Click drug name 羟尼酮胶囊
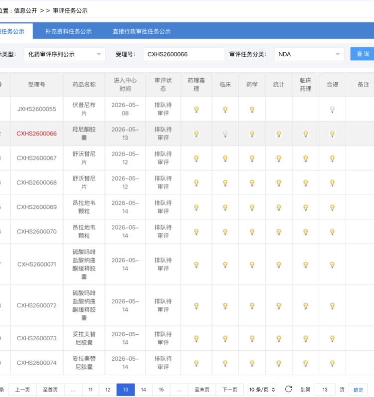Image resolution: width=374 pixels, height=397 pixels. click(x=84, y=133)
